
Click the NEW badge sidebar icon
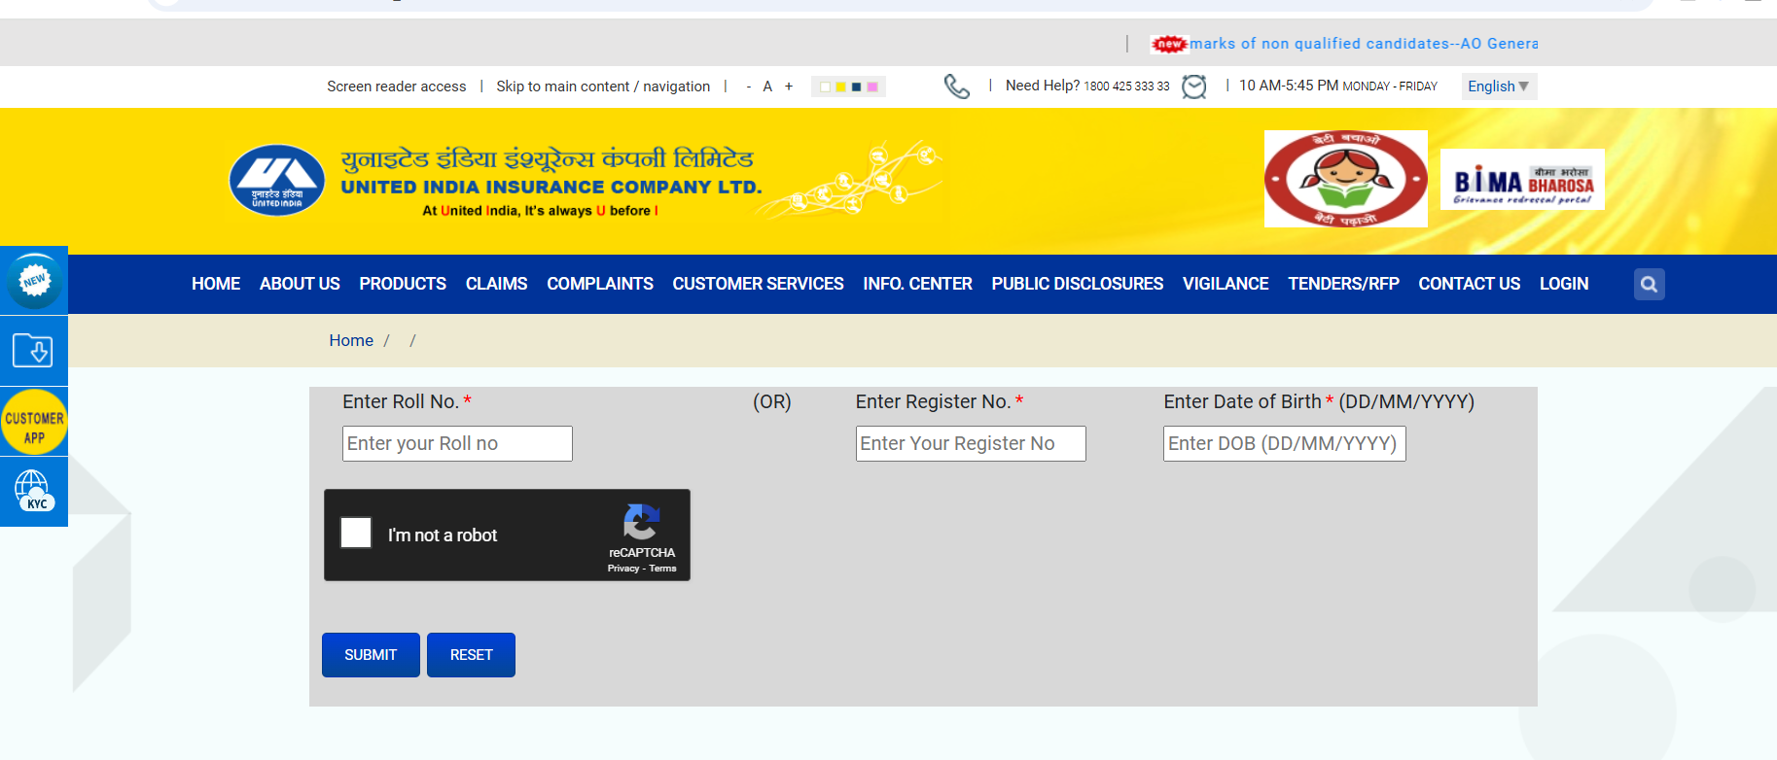(x=34, y=281)
